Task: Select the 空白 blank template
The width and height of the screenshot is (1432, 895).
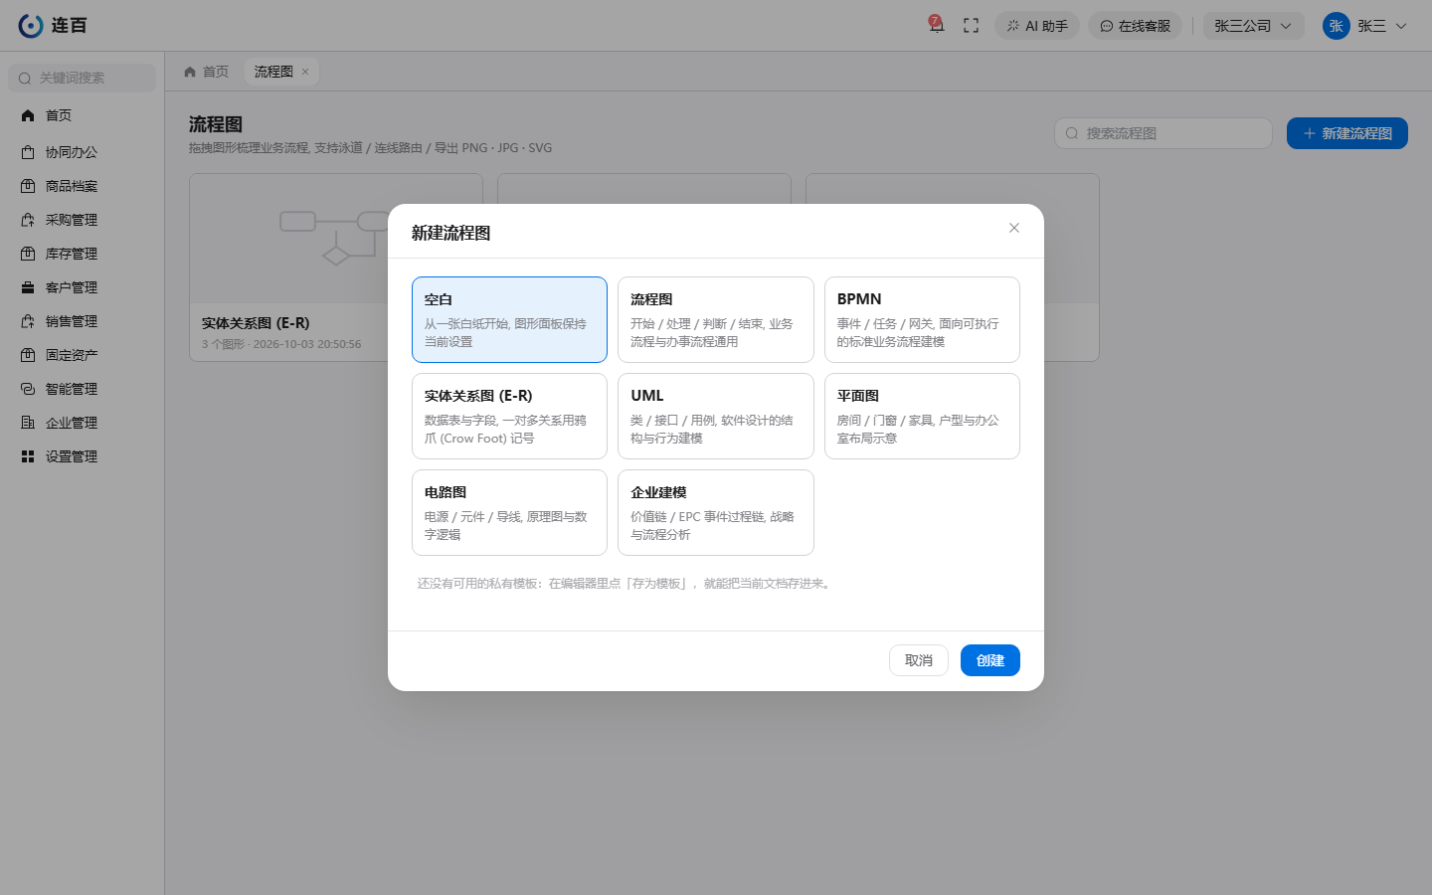Action: point(509,319)
